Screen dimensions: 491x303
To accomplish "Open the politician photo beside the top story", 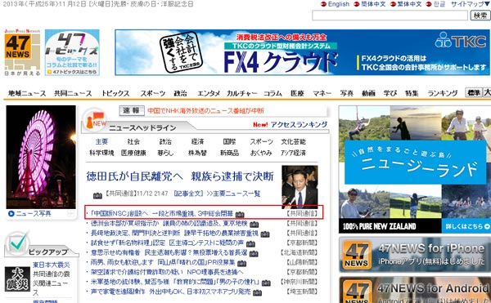I will coord(300,187).
